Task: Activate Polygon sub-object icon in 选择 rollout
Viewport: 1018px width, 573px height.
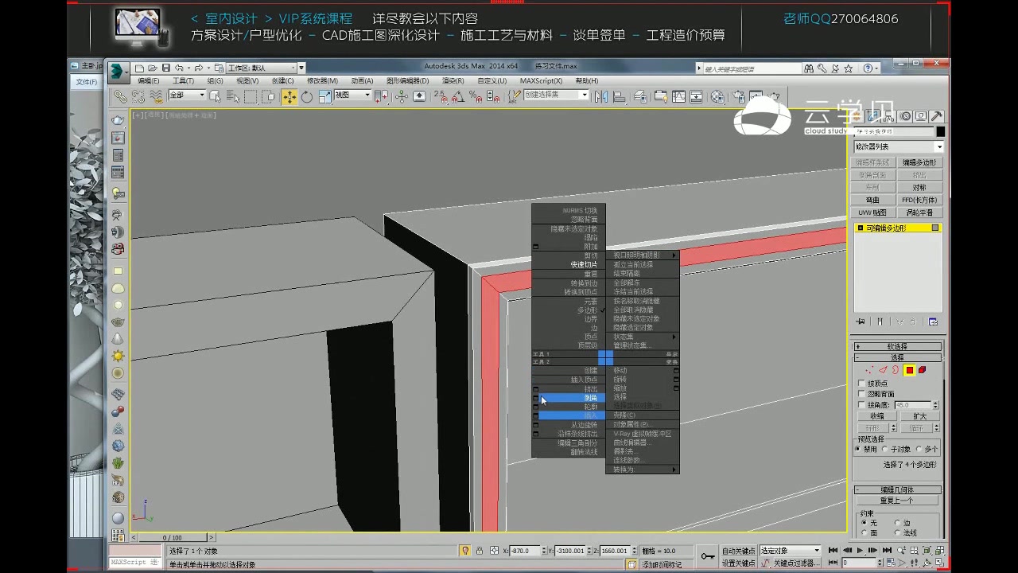Action: pyautogui.click(x=909, y=370)
